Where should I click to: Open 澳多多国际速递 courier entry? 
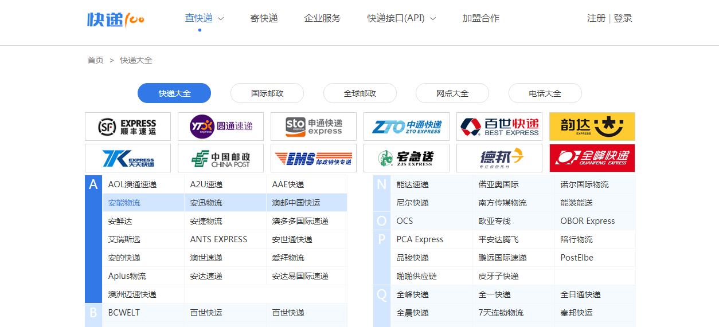click(x=300, y=221)
